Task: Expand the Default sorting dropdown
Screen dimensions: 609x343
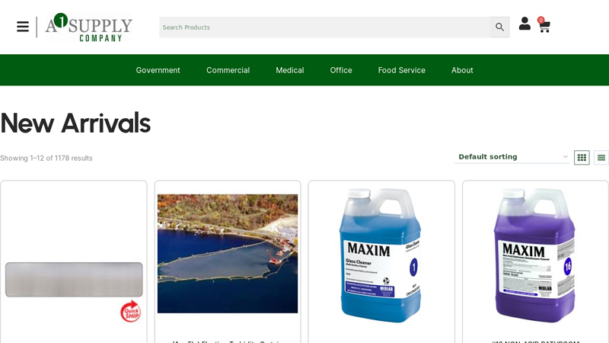Action: [512, 157]
